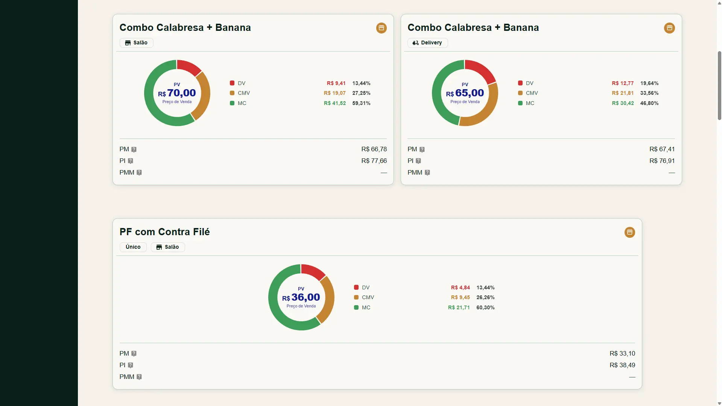Click the store icon on Salão Combo card
Image resolution: width=722 pixels, height=406 pixels.
381,28
